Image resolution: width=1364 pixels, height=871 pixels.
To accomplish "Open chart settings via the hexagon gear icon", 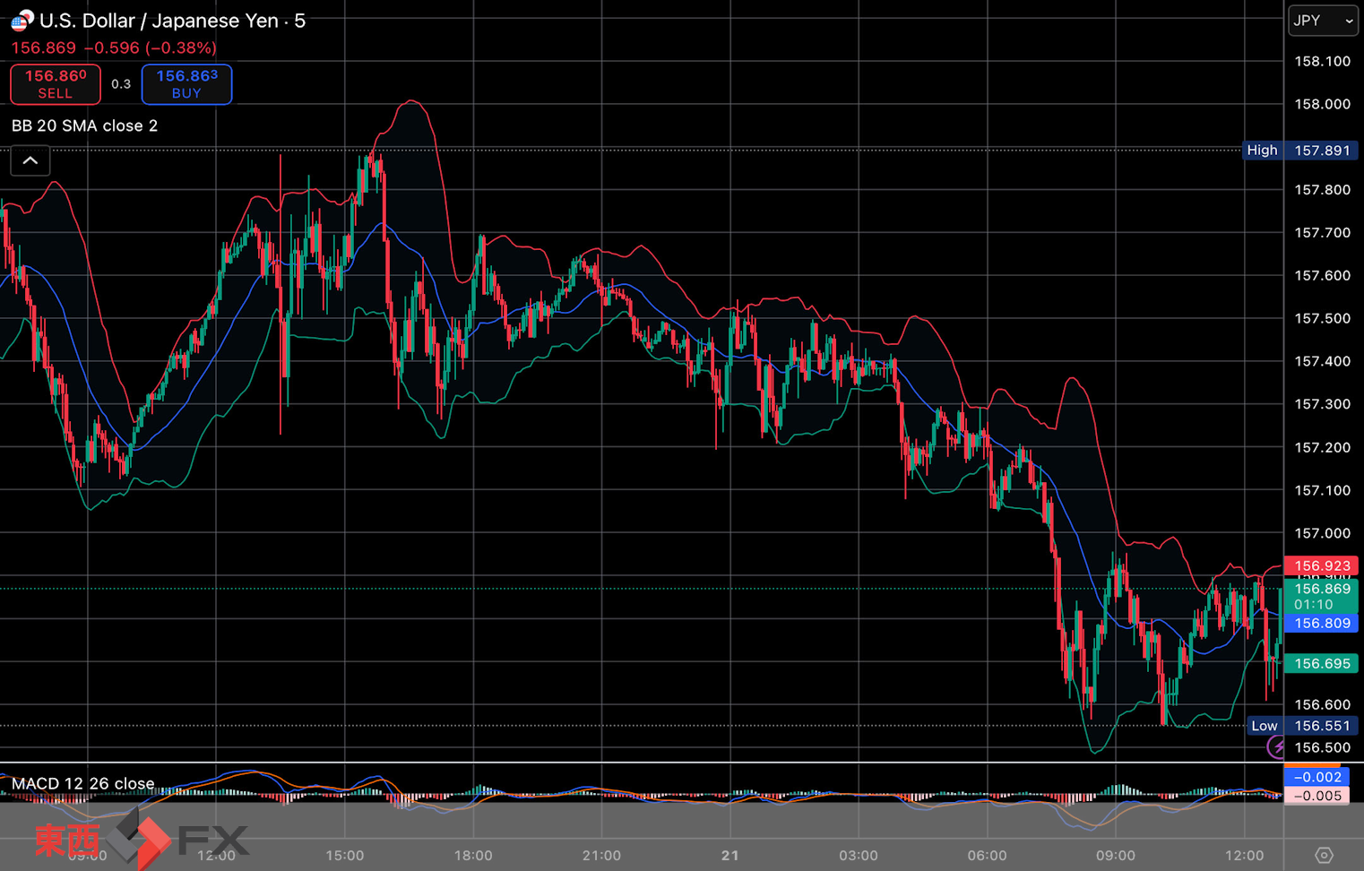I will (x=1324, y=855).
